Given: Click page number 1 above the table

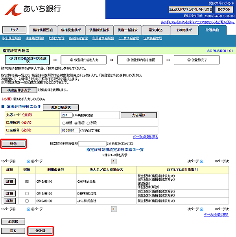Looking at the screenshot, I should pos(114,161).
